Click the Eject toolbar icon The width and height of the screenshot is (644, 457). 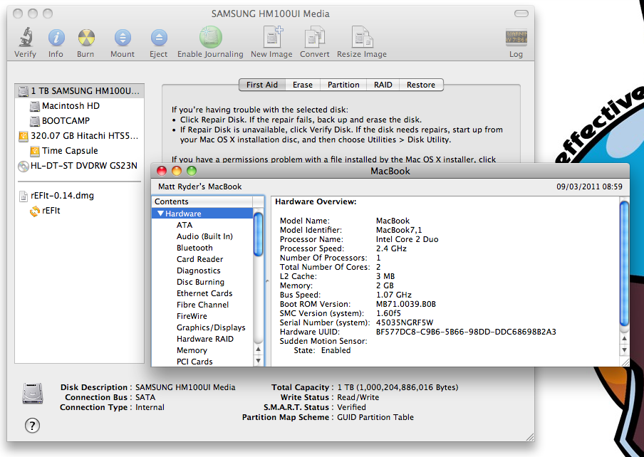click(159, 38)
